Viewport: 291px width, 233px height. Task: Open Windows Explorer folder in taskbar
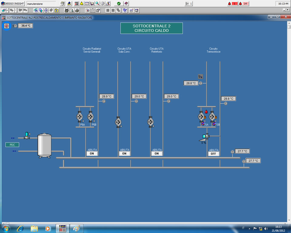[34, 228]
